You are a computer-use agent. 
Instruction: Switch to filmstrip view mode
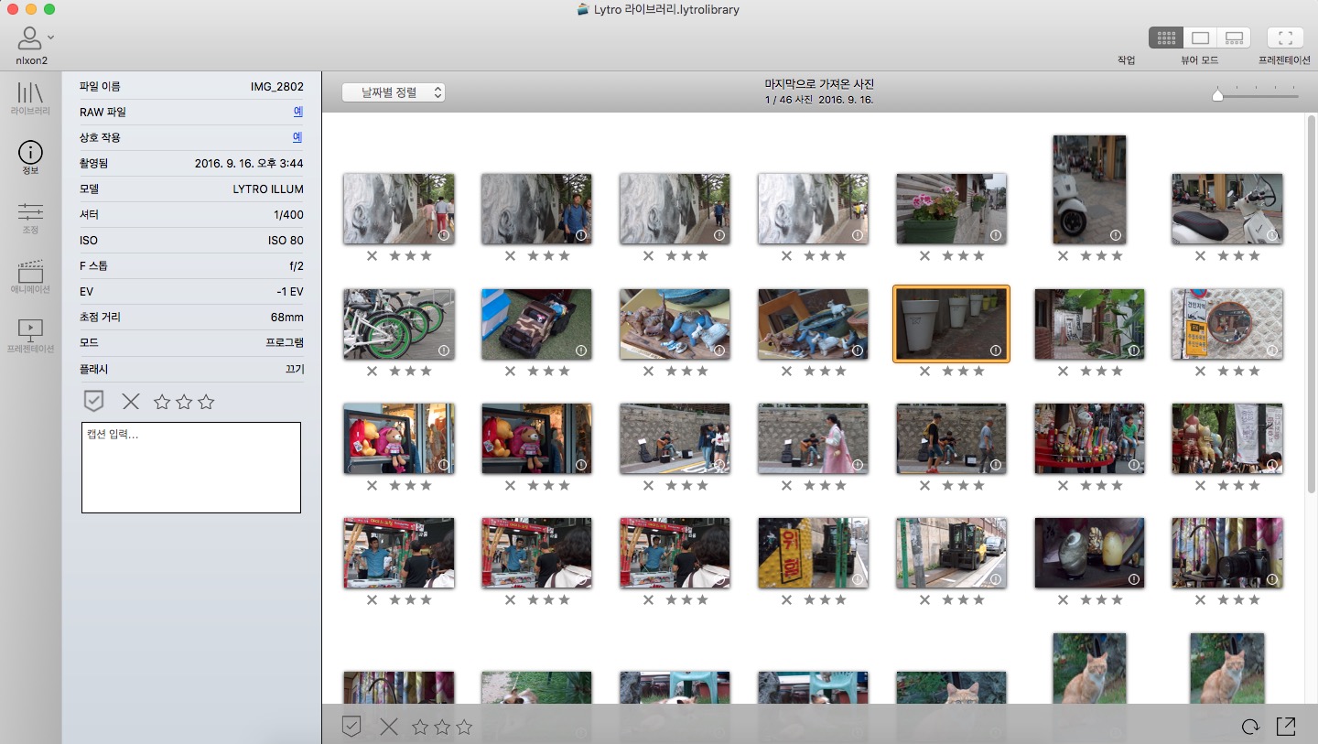[x=1234, y=38]
